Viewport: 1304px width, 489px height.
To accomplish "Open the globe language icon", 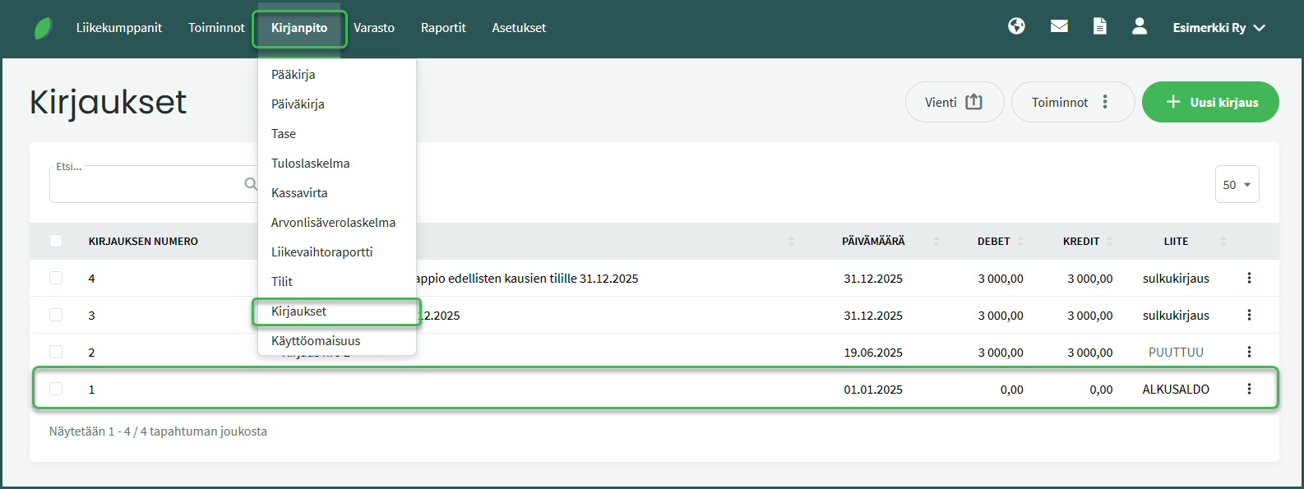I will click(x=1016, y=26).
